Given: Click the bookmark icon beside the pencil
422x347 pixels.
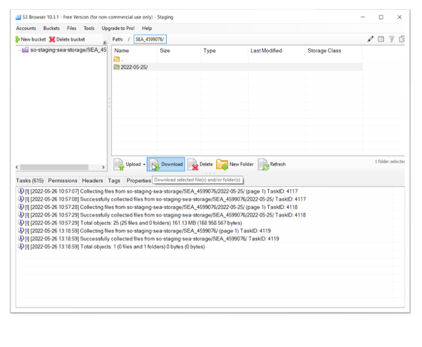Looking at the screenshot, I should (x=381, y=39).
